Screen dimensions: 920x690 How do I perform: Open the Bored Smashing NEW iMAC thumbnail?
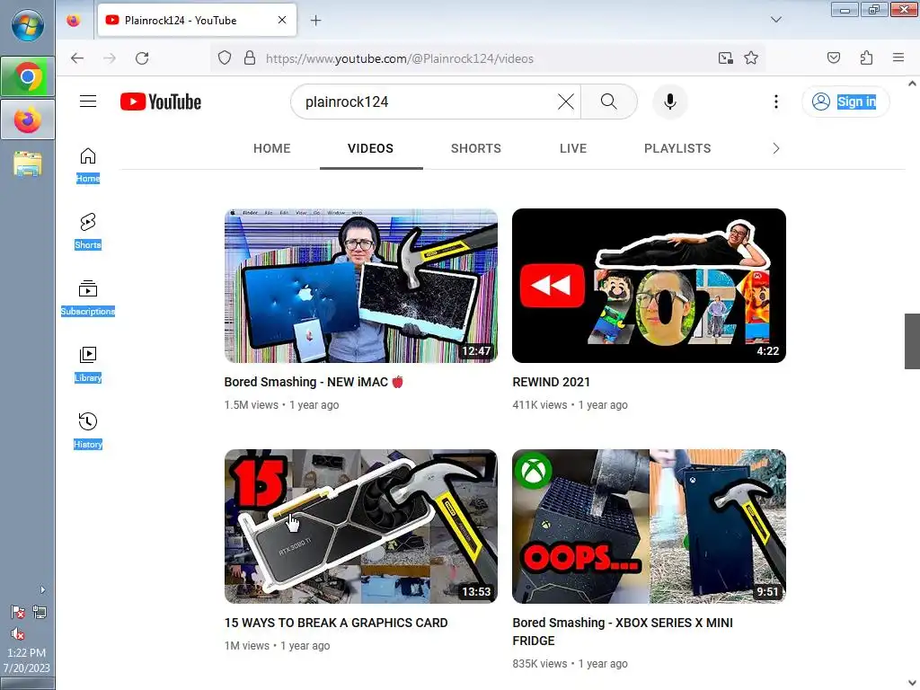pos(361,286)
